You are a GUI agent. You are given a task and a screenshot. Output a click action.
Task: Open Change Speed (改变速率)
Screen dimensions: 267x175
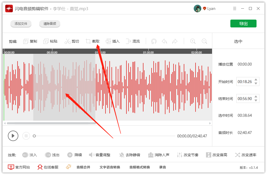[x=246, y=155]
